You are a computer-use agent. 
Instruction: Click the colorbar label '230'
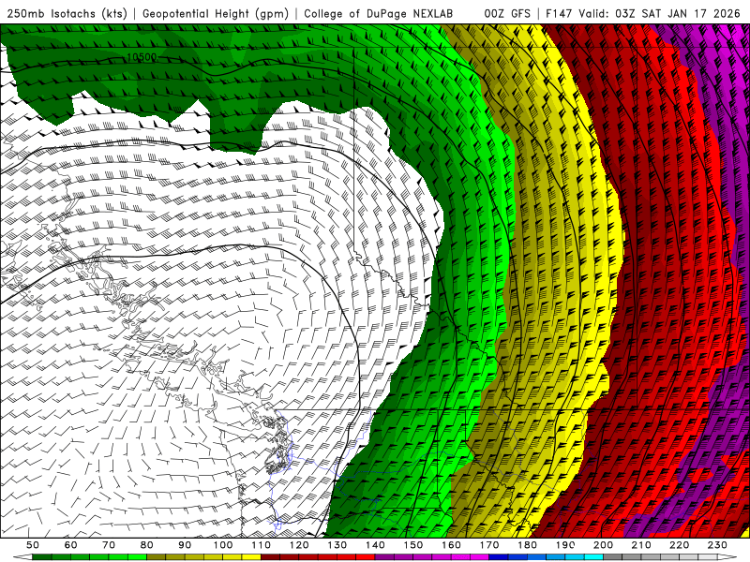click(x=717, y=545)
